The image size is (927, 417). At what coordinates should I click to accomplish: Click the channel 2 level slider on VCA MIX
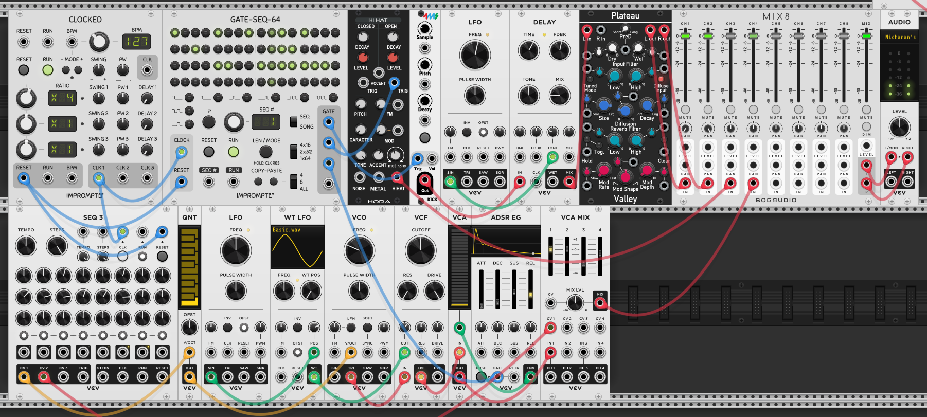[567, 256]
